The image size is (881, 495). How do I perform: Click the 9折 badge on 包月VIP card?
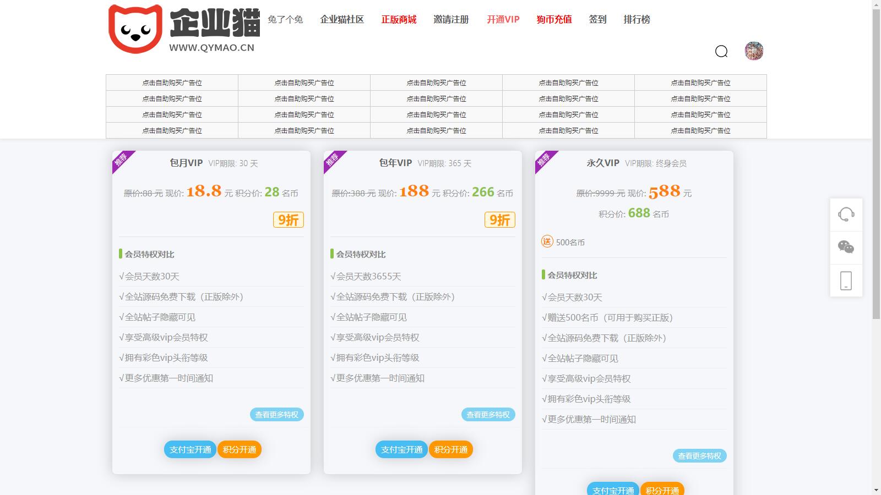pyautogui.click(x=286, y=219)
